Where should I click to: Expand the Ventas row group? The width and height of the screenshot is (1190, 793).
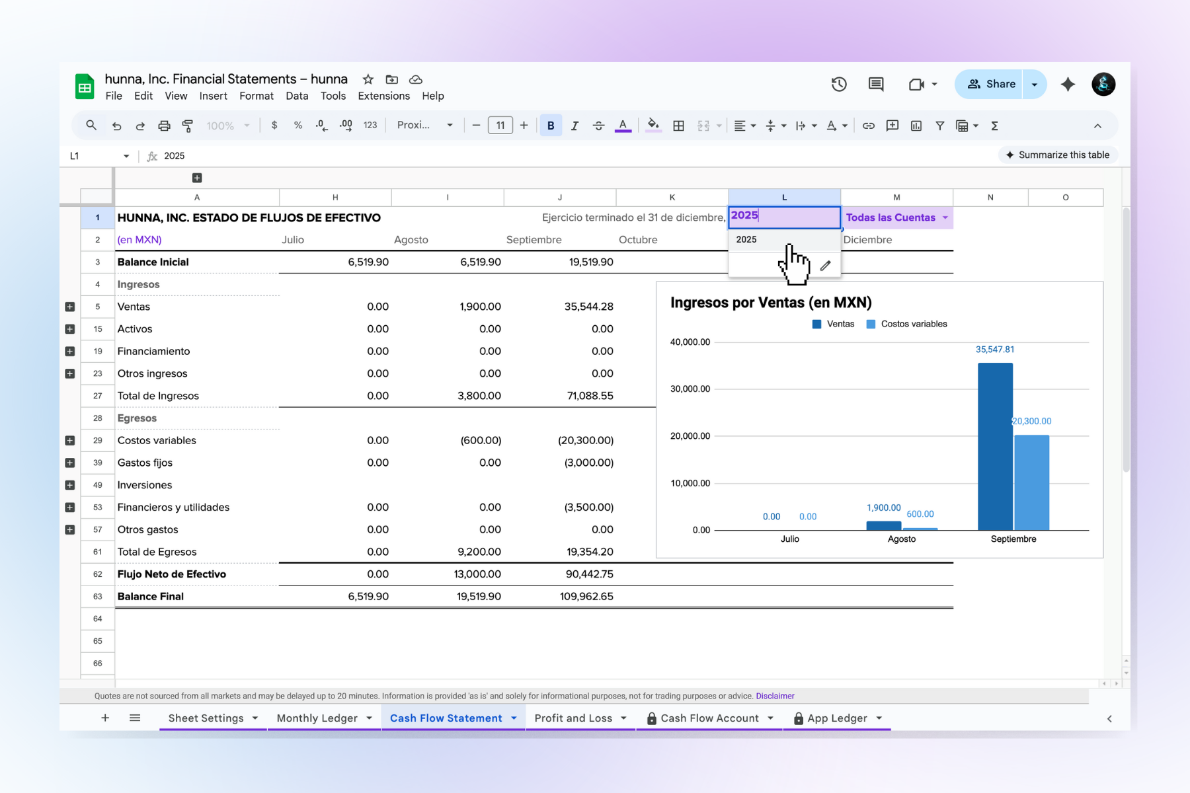70,307
